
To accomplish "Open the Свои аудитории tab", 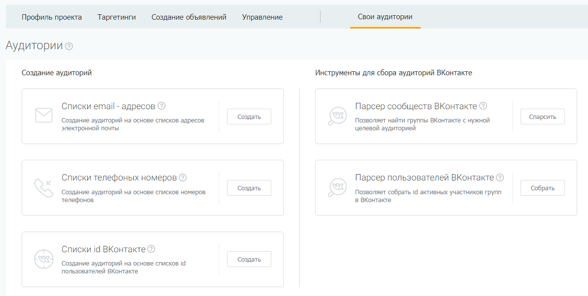I will (x=385, y=17).
